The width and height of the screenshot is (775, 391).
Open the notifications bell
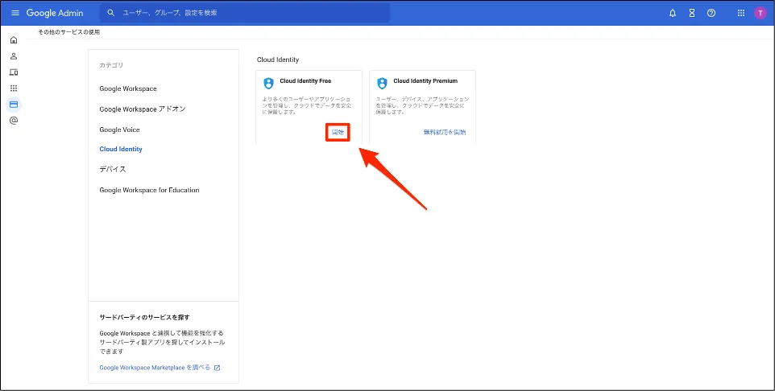pyautogui.click(x=673, y=14)
